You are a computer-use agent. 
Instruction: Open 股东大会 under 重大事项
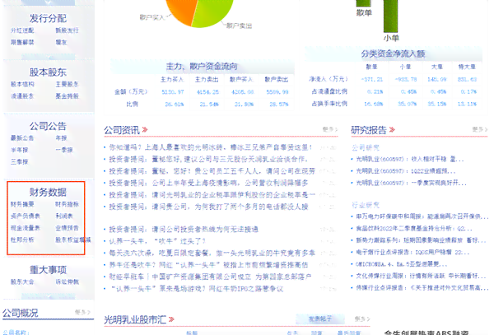22,281
